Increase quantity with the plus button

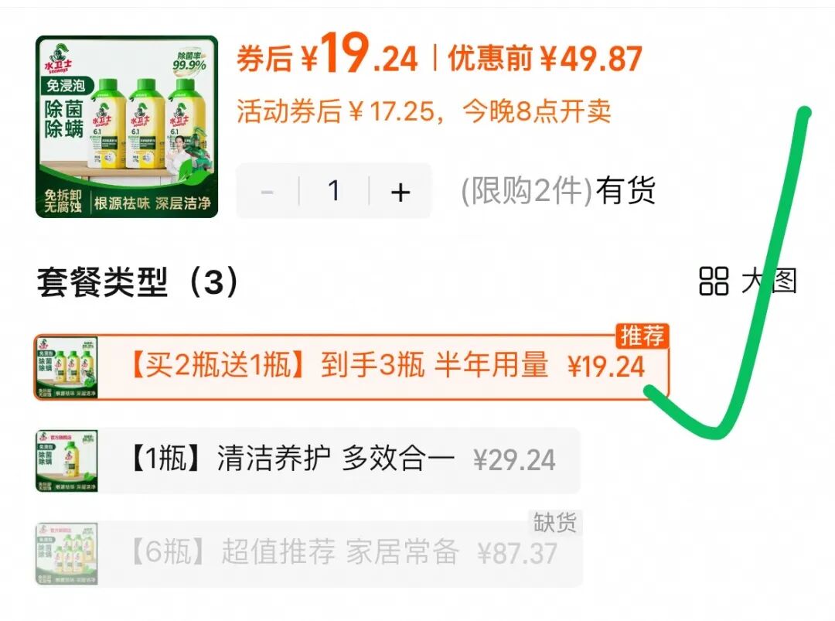(x=400, y=192)
